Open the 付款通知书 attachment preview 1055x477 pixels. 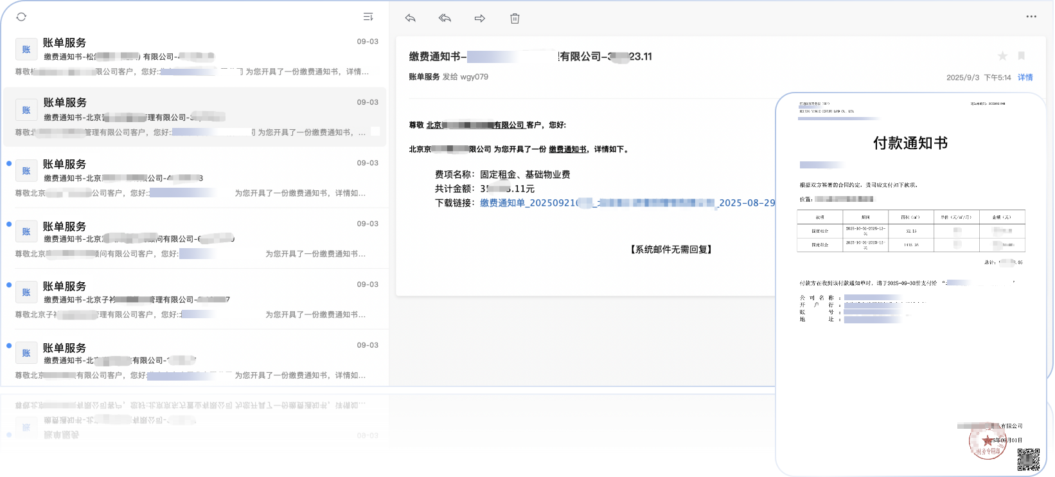[x=910, y=257]
